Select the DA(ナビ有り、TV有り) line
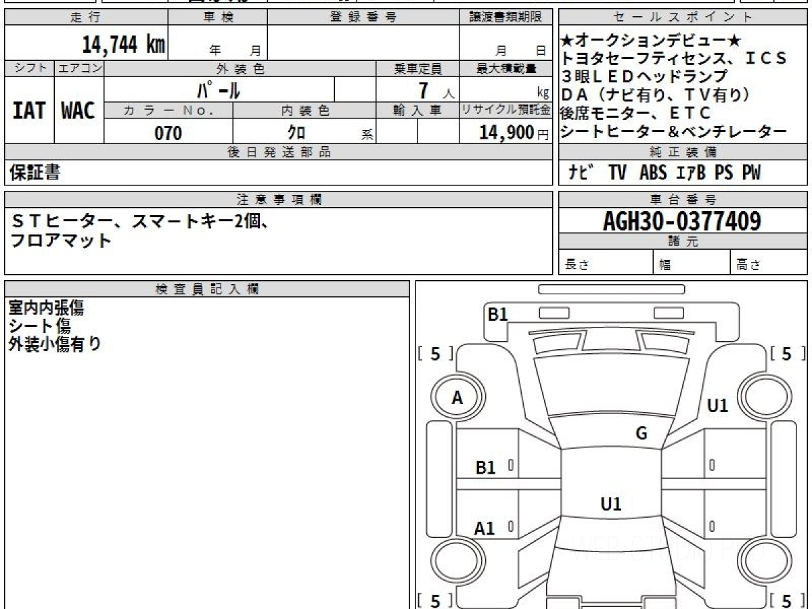Screen dimensions: 812x609 [655, 95]
